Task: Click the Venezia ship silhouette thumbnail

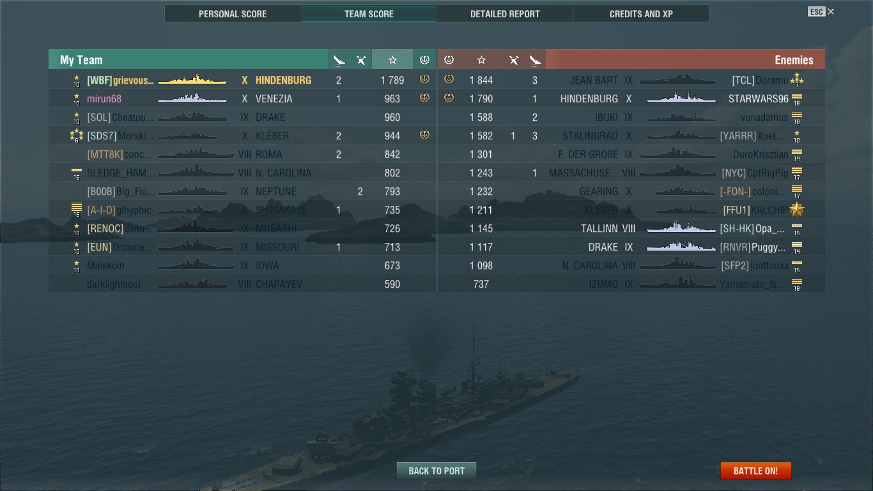Action: click(x=192, y=98)
